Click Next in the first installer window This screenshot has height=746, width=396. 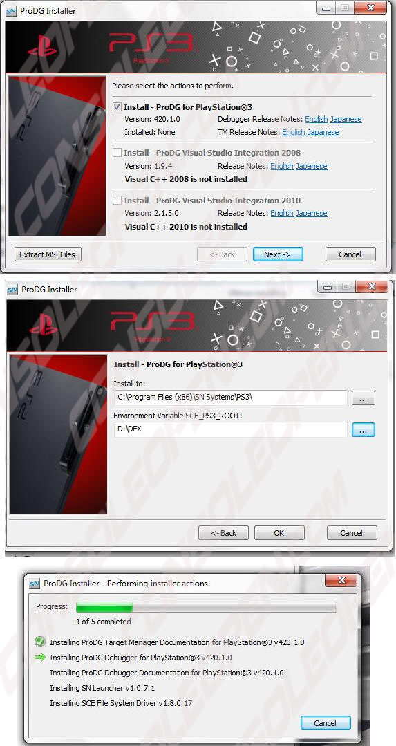click(278, 254)
